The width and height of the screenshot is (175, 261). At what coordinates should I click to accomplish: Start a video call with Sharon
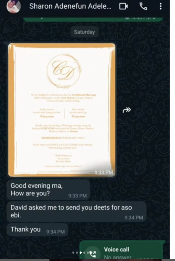click(123, 6)
